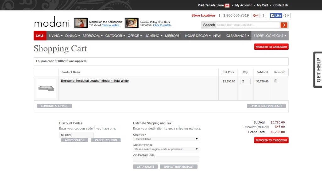Screen dimensions: 322x173
Task: Open My Account link
Action: pyautogui.click(x=243, y=5)
